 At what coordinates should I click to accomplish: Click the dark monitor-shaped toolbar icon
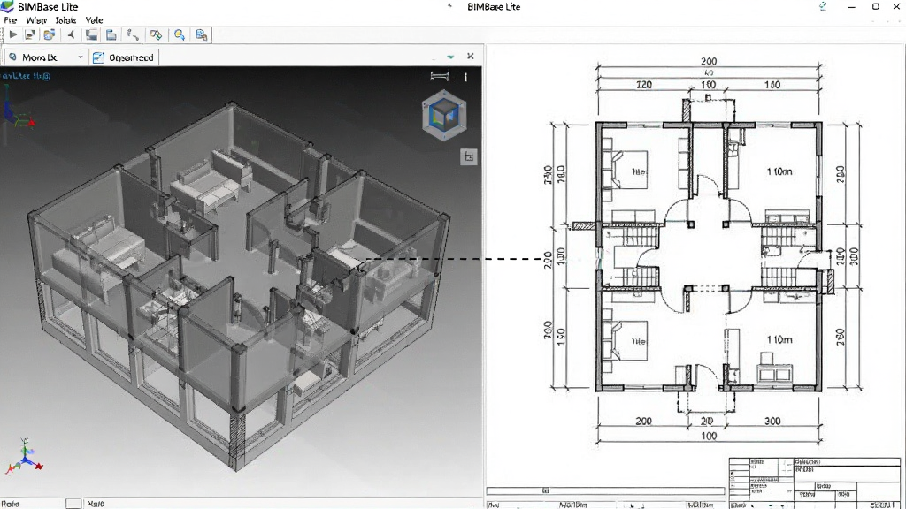point(91,34)
